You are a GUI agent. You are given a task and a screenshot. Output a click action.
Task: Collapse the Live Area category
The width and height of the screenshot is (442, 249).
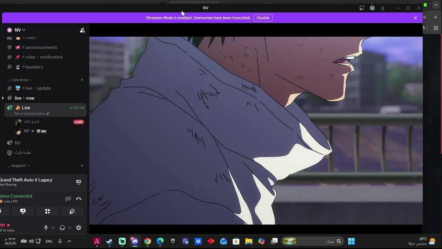point(21,80)
